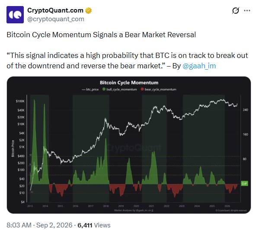Click the tweet timestamp 8:03 AM Sep 2, 2026

click(x=39, y=225)
